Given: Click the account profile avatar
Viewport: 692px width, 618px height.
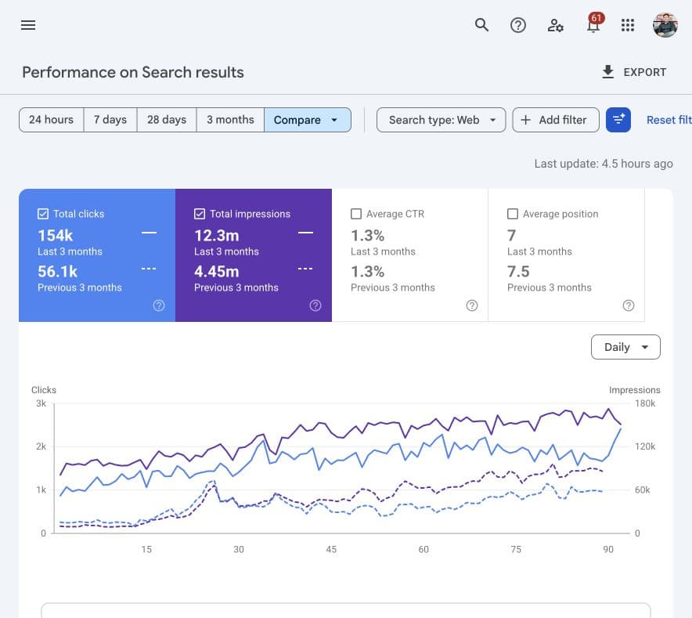Looking at the screenshot, I should tap(665, 25).
